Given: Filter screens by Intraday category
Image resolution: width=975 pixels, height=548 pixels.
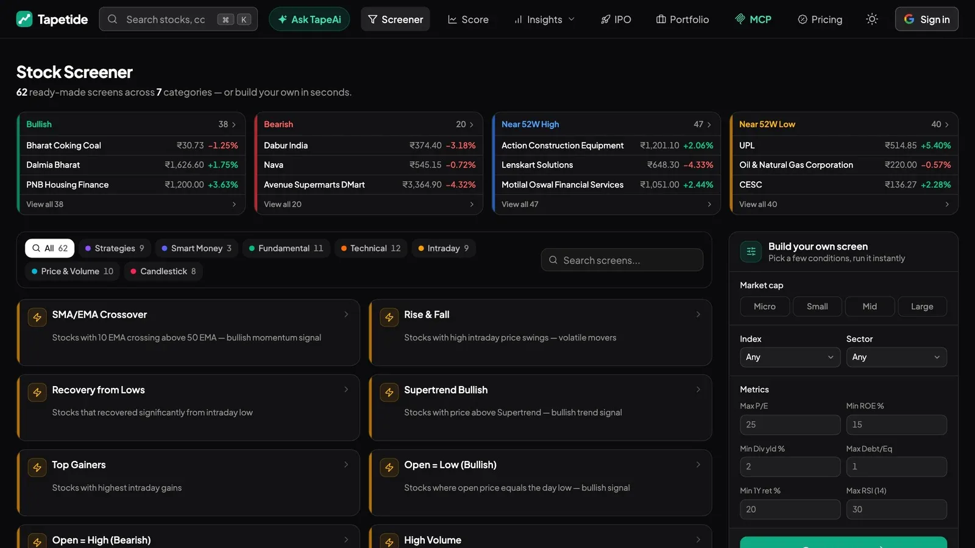Looking at the screenshot, I should 443,248.
